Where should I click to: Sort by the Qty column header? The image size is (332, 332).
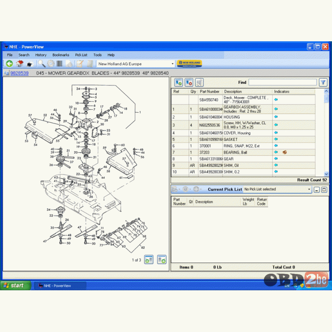tap(193, 92)
